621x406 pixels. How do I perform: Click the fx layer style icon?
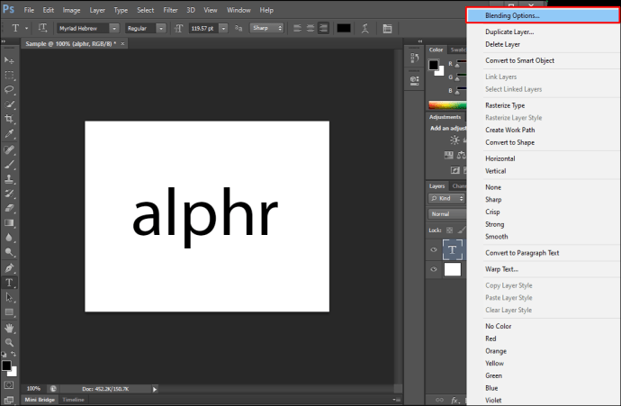click(x=454, y=401)
